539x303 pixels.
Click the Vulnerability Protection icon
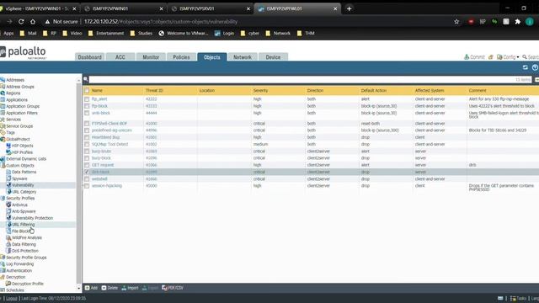click(x=8, y=218)
